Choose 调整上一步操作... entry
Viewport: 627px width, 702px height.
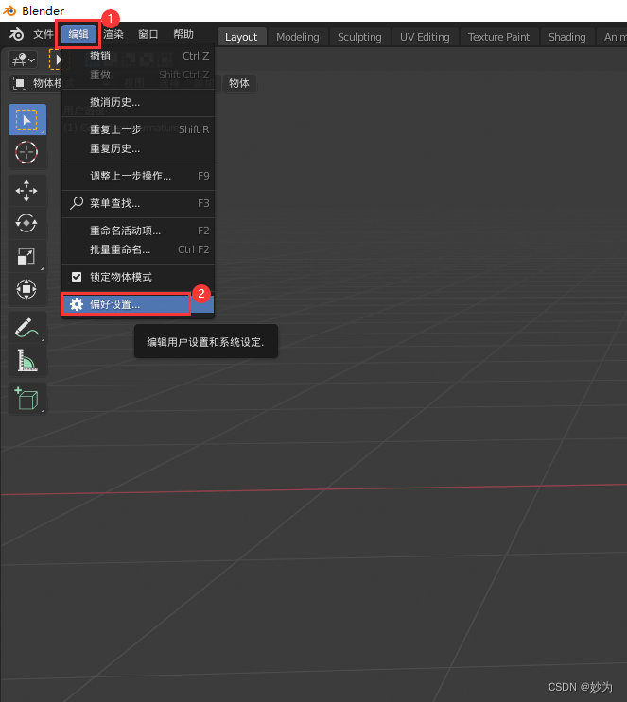pyautogui.click(x=138, y=176)
